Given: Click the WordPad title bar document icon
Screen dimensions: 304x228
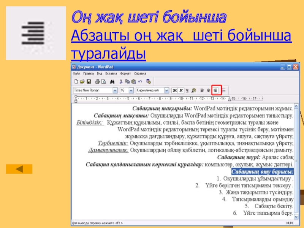Looking at the screenshot, I should click(74, 67).
